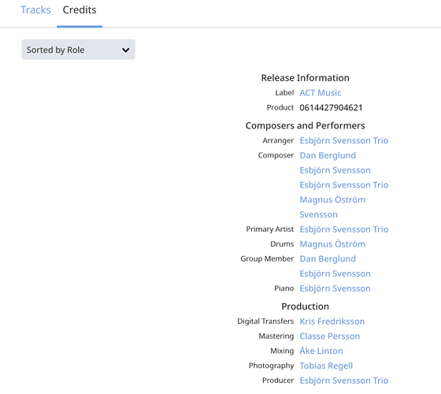
Task: Open Esbjörn Svensson Trio under Arranger
Action: (343, 140)
